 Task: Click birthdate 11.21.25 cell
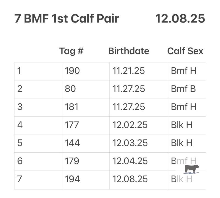point(128,71)
